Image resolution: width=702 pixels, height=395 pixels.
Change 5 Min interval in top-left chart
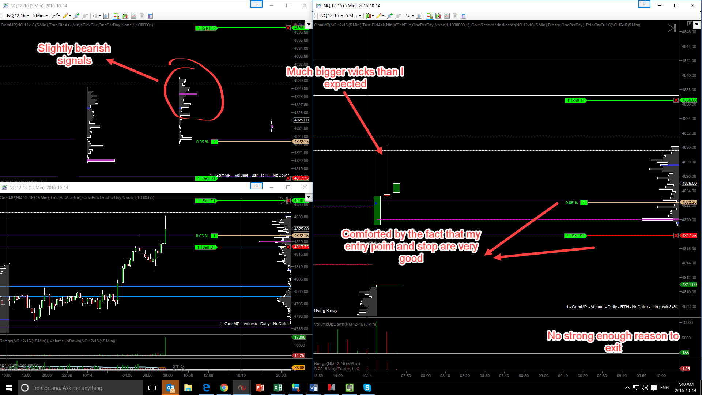coord(40,16)
